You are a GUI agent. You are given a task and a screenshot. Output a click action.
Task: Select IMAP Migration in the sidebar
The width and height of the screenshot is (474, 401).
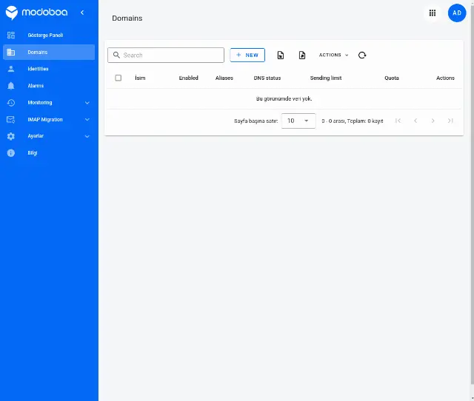49,120
